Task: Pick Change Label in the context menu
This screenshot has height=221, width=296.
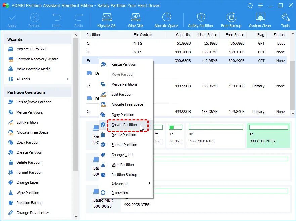Action: point(126,155)
